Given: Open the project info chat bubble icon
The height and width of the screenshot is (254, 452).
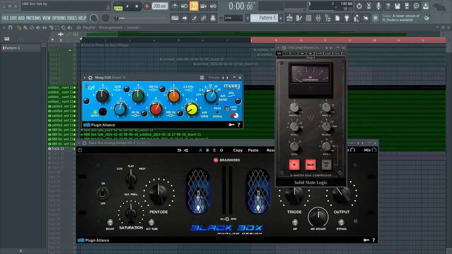Looking at the screenshot, I should 416,6.
